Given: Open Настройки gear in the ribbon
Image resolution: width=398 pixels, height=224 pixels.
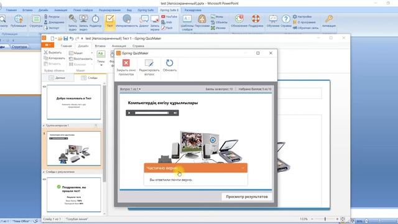Looking at the screenshot, I should point(302,17).
